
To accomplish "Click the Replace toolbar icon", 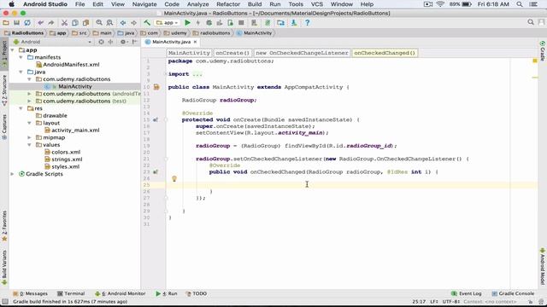I will (109, 23).
